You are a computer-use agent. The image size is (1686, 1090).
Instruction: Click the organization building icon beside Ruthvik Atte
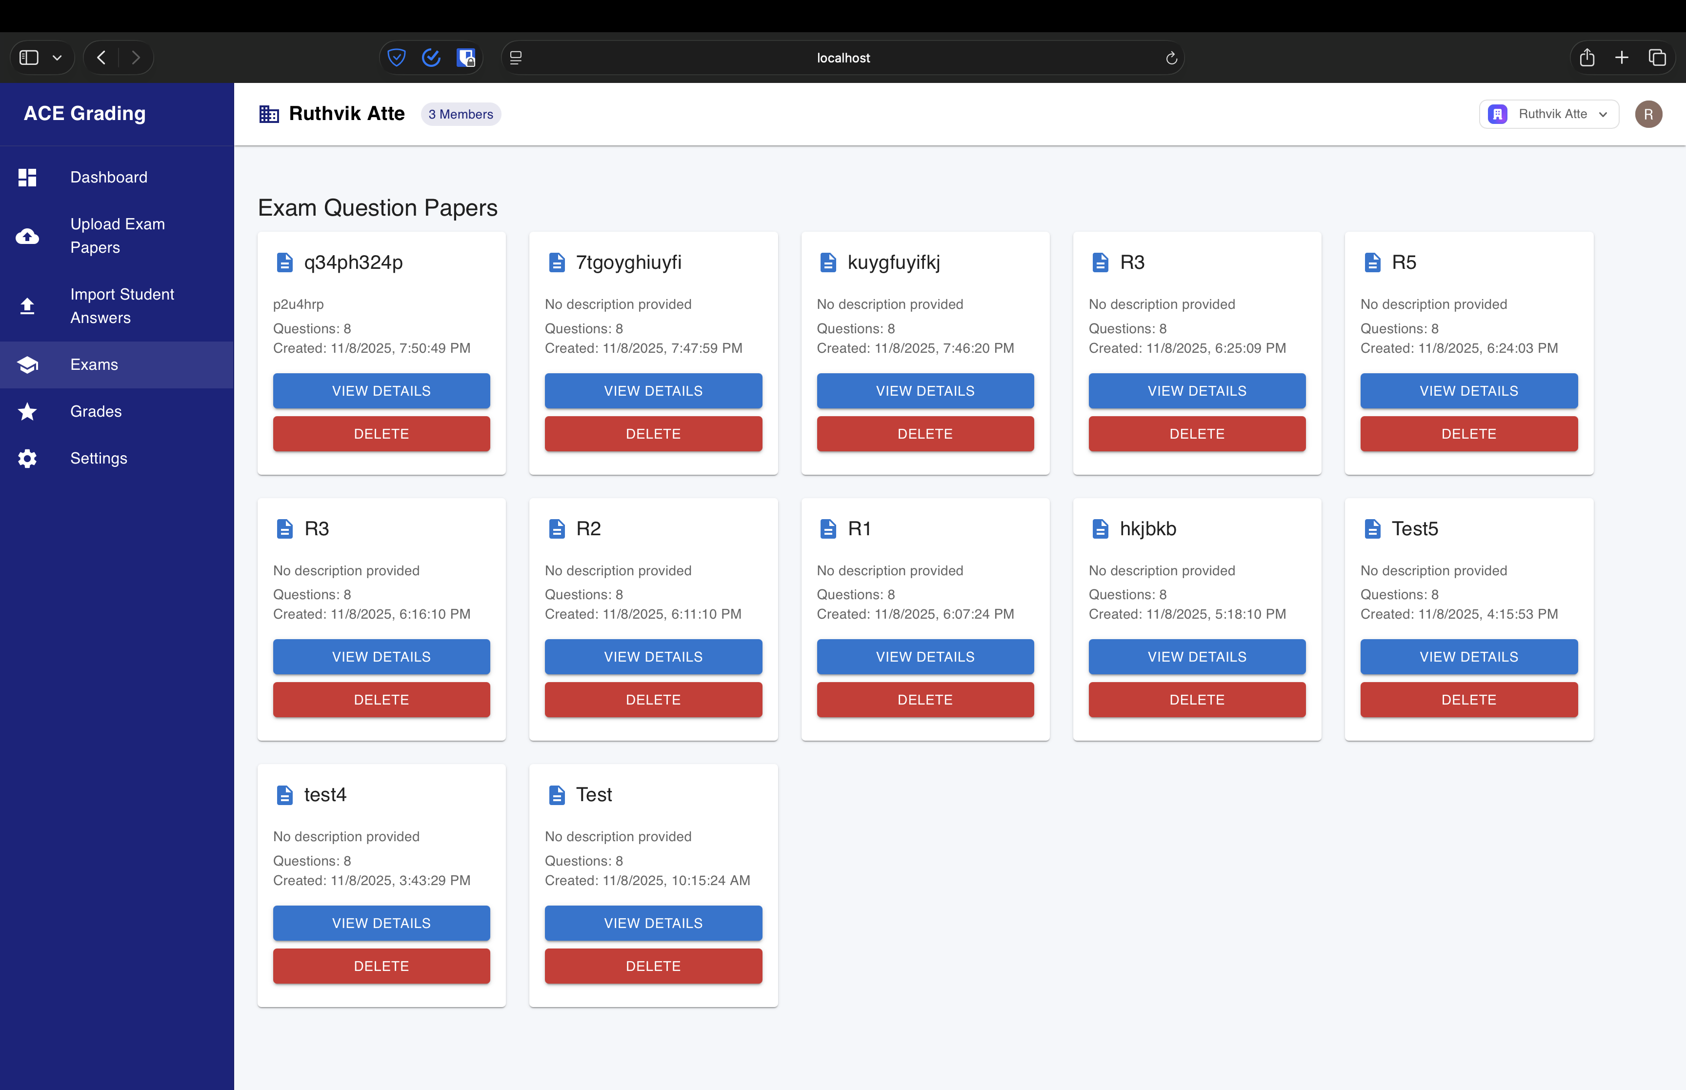coord(269,114)
